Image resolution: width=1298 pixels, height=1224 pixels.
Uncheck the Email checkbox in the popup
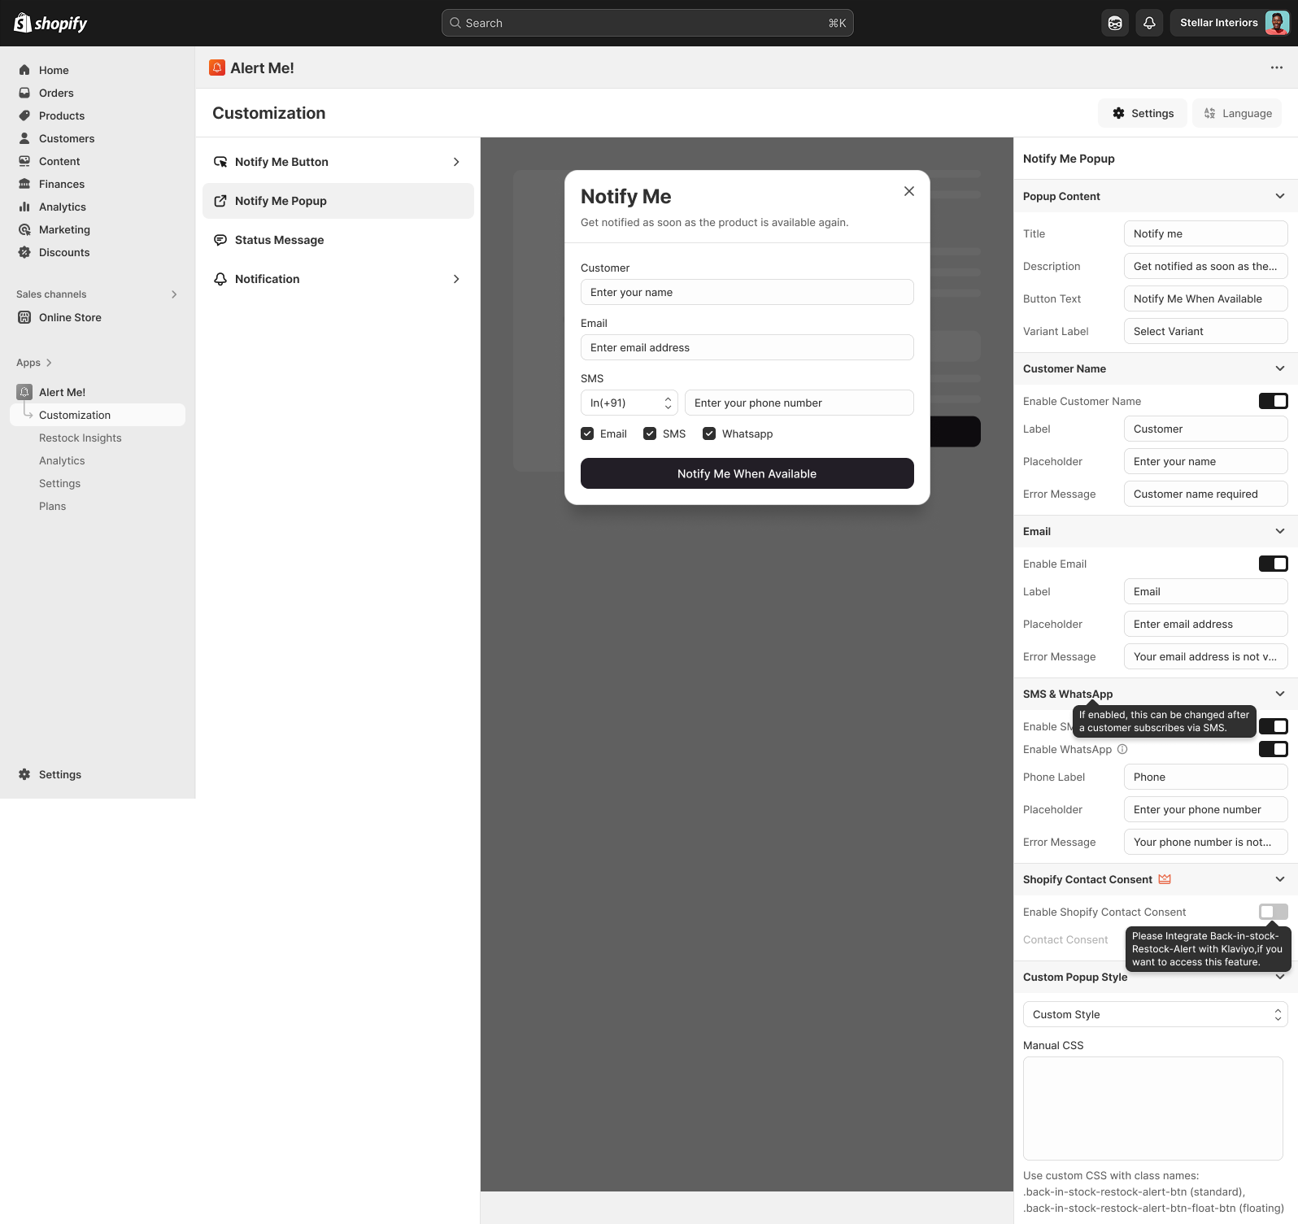click(x=587, y=433)
